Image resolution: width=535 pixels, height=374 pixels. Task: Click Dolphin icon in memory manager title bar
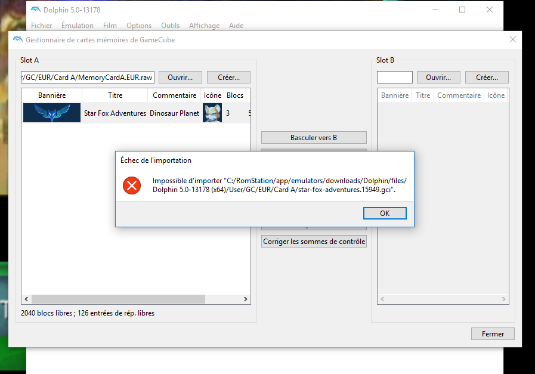[18, 39]
